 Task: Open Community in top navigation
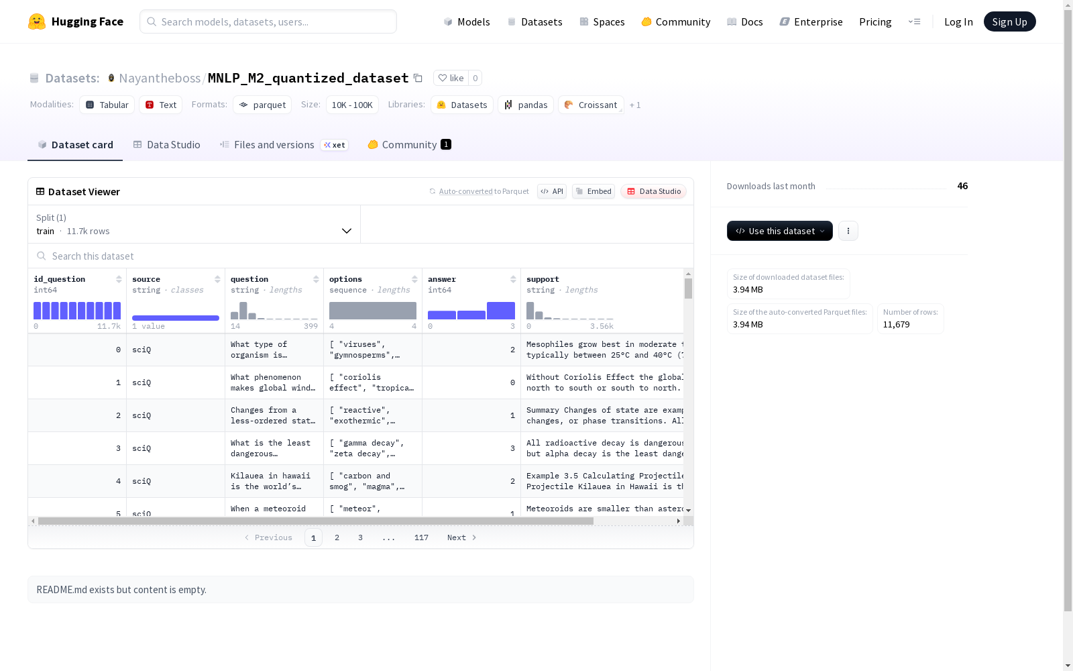click(675, 21)
